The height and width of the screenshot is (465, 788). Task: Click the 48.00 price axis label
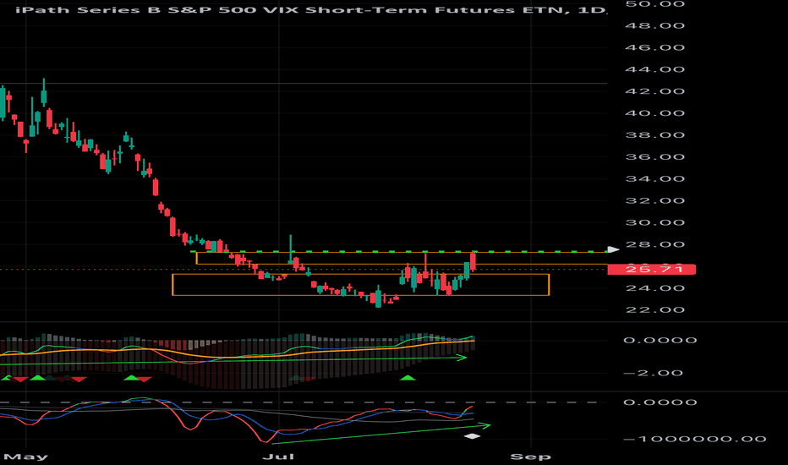pyautogui.click(x=654, y=25)
